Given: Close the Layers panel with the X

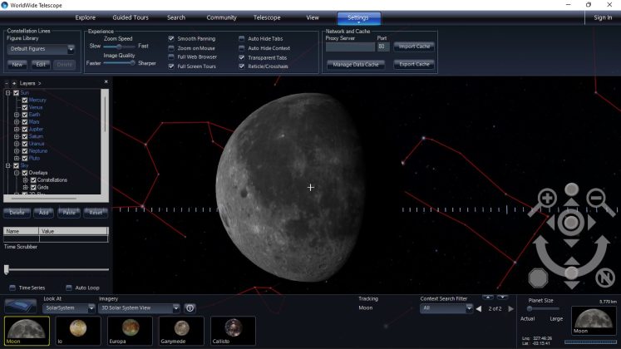Looking at the screenshot, I should (106, 81).
